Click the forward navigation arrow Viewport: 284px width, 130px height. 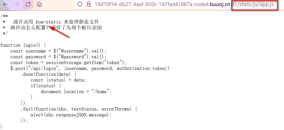coord(17,4)
